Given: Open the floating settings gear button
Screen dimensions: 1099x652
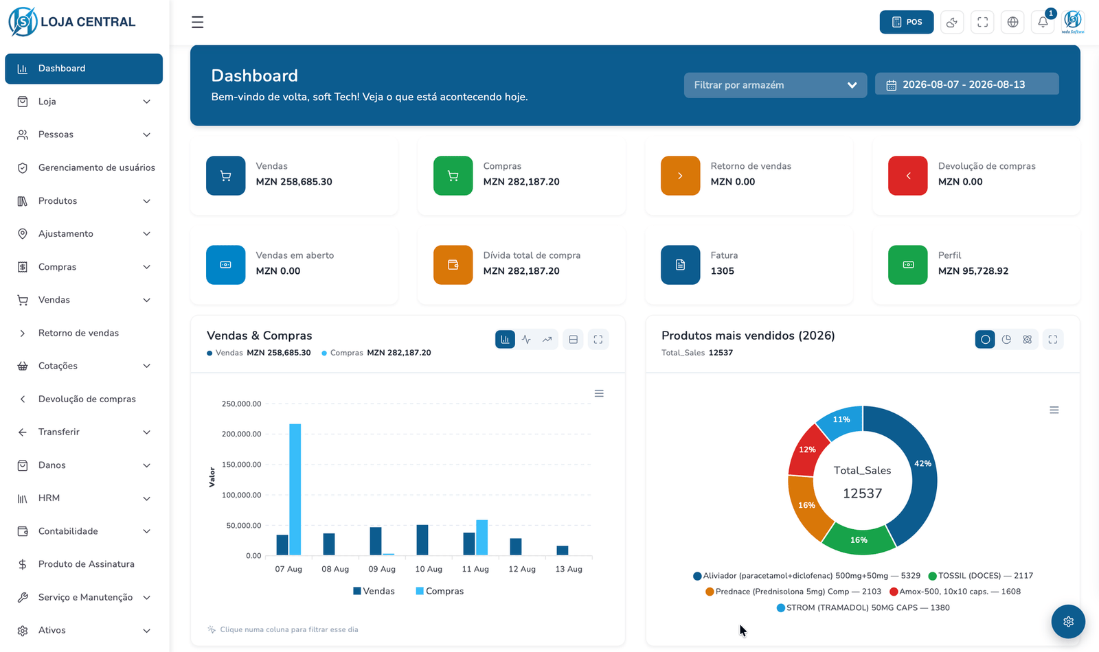Looking at the screenshot, I should [x=1068, y=621].
